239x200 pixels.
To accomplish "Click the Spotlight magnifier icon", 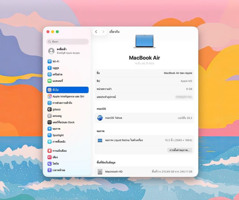I will [x=50, y=135].
